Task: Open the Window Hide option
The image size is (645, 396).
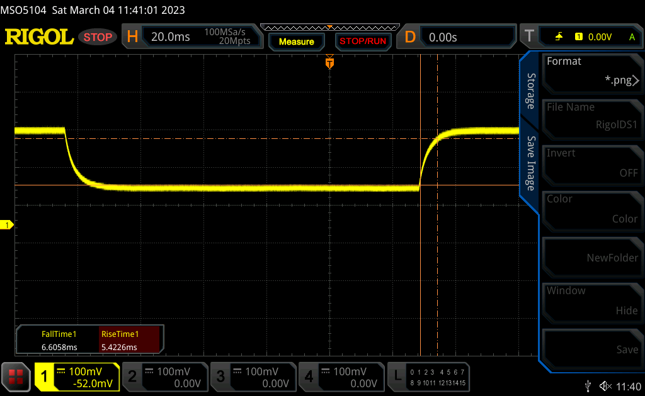Action: [x=591, y=301]
